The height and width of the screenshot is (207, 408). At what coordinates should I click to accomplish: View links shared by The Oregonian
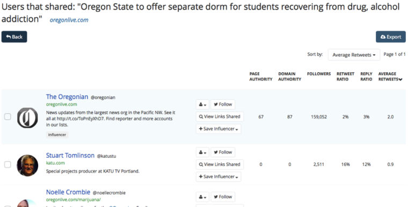pos(220,116)
